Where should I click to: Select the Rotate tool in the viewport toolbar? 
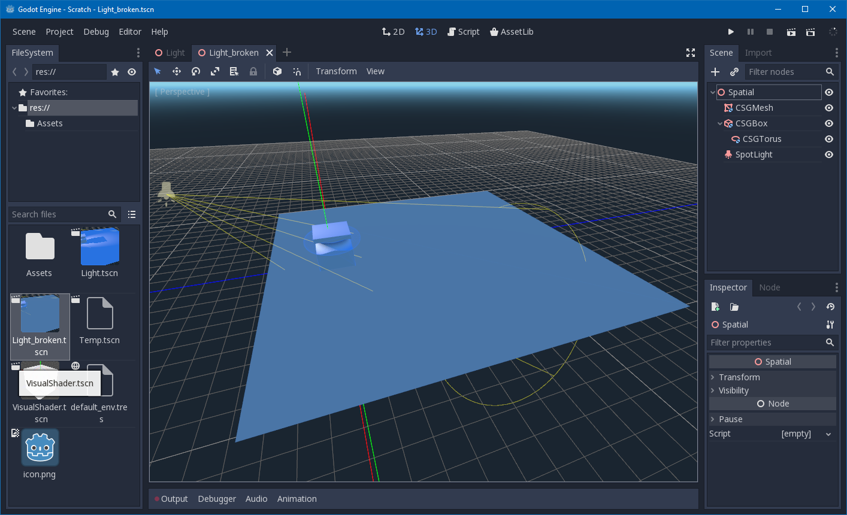pos(196,71)
